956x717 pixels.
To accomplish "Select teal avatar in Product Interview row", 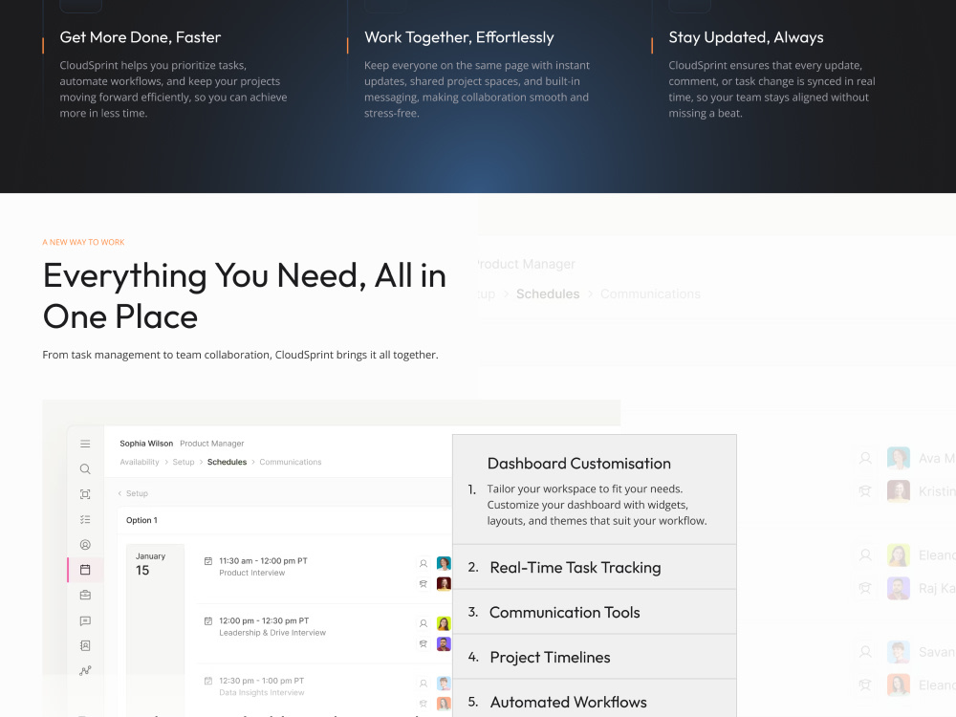I will (444, 563).
